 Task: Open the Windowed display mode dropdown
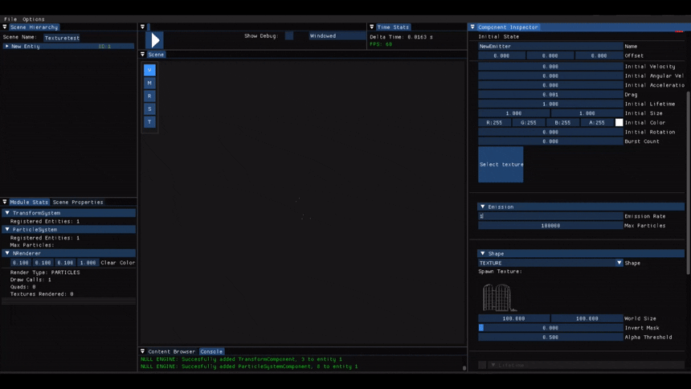click(337, 35)
